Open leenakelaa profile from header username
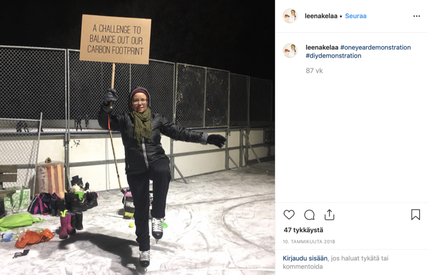This screenshot has width=428, height=275. 321,16
